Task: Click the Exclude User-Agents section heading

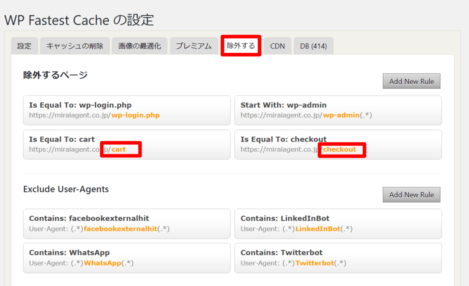Action: [66, 189]
